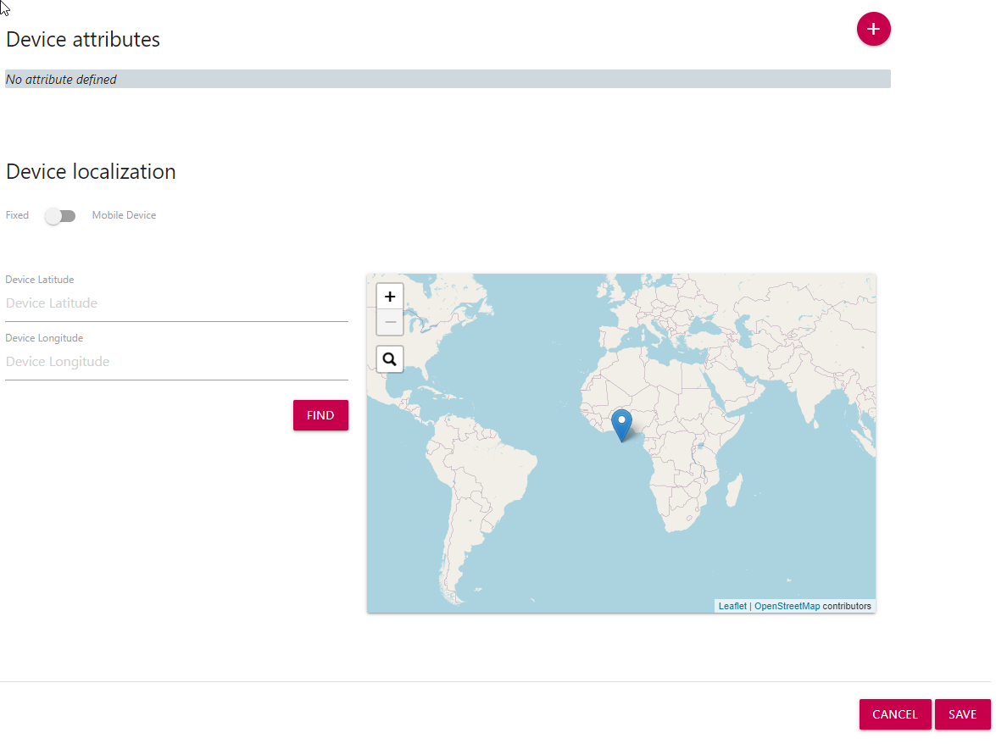Screen dimensions: 996x744
Task: Open the OpenStreetMap attribution link
Action: click(x=787, y=607)
